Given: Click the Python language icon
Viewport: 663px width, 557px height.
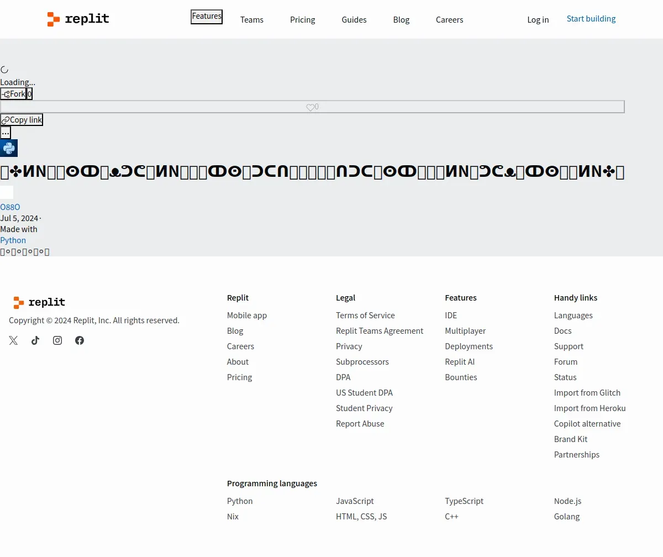Looking at the screenshot, I should tap(9, 148).
